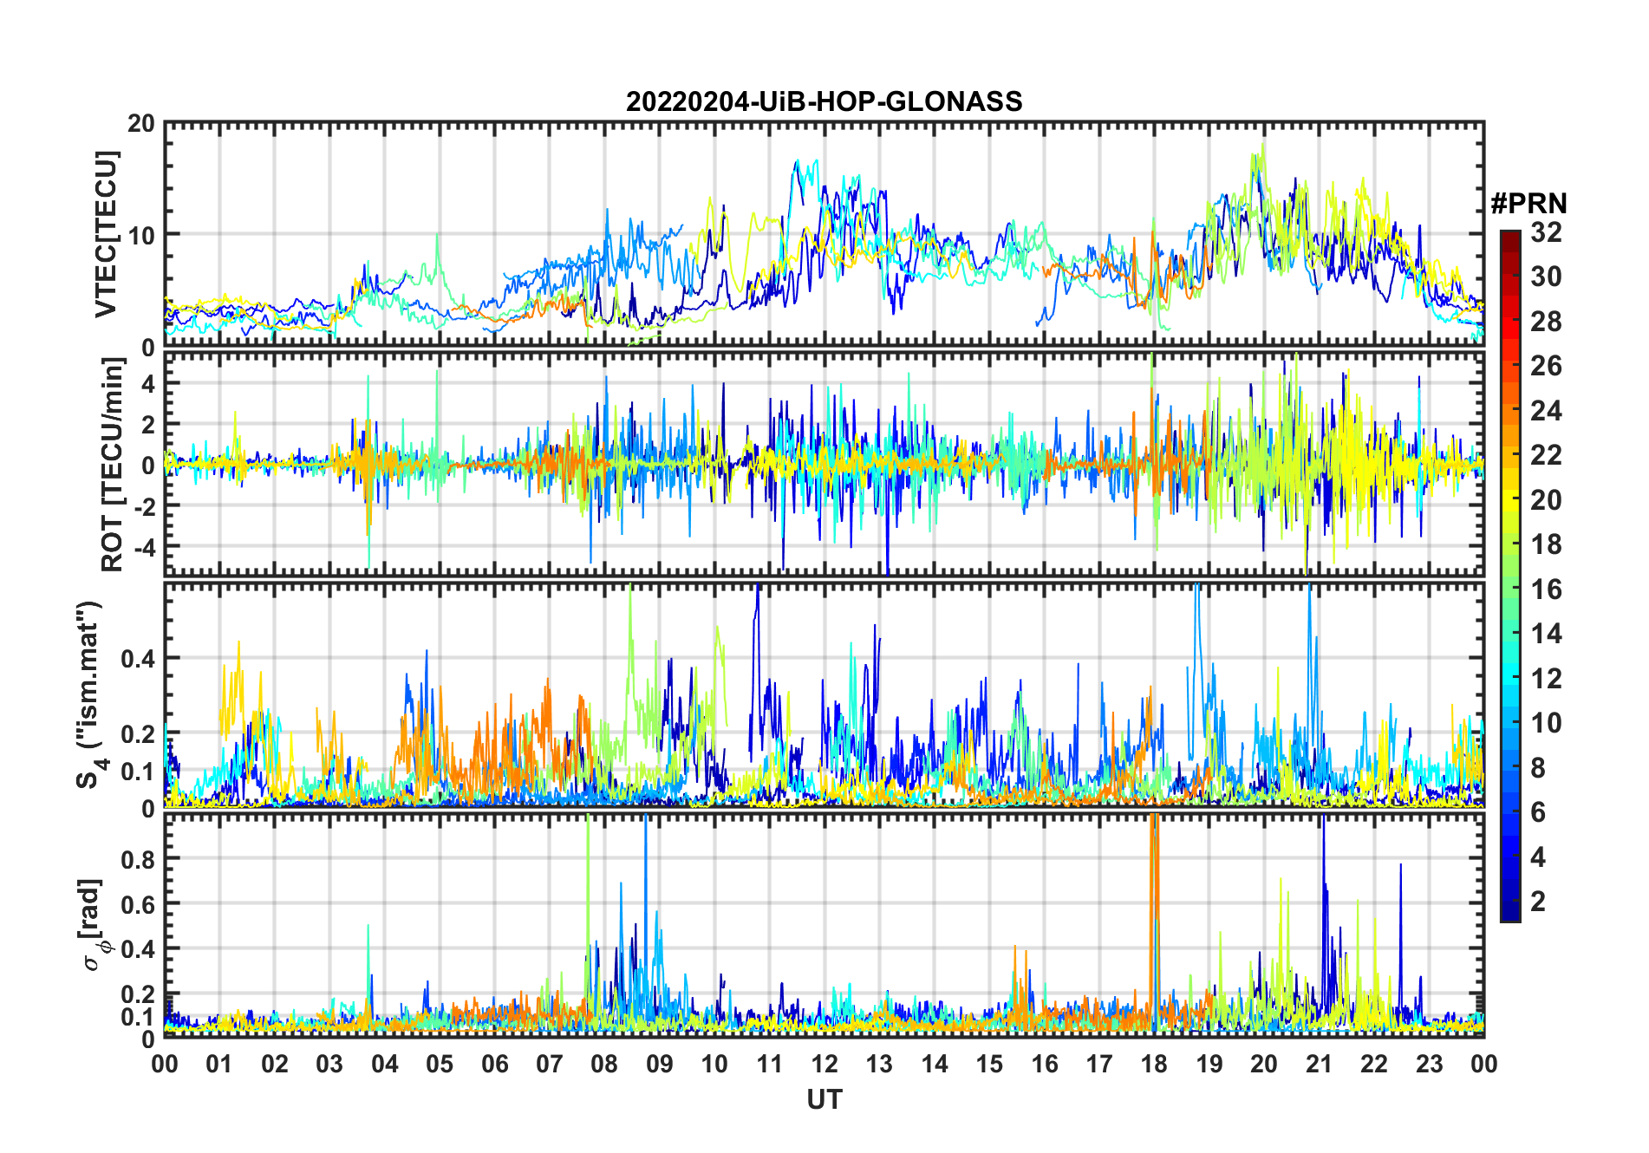Select colorbar tick label "32"
This screenshot has width=1649, height=1153.
click(1546, 232)
